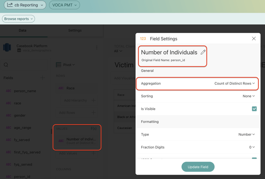The image size is (265, 179).
Task: Switch to the Settings tab
Action: pyautogui.click(x=75, y=30)
